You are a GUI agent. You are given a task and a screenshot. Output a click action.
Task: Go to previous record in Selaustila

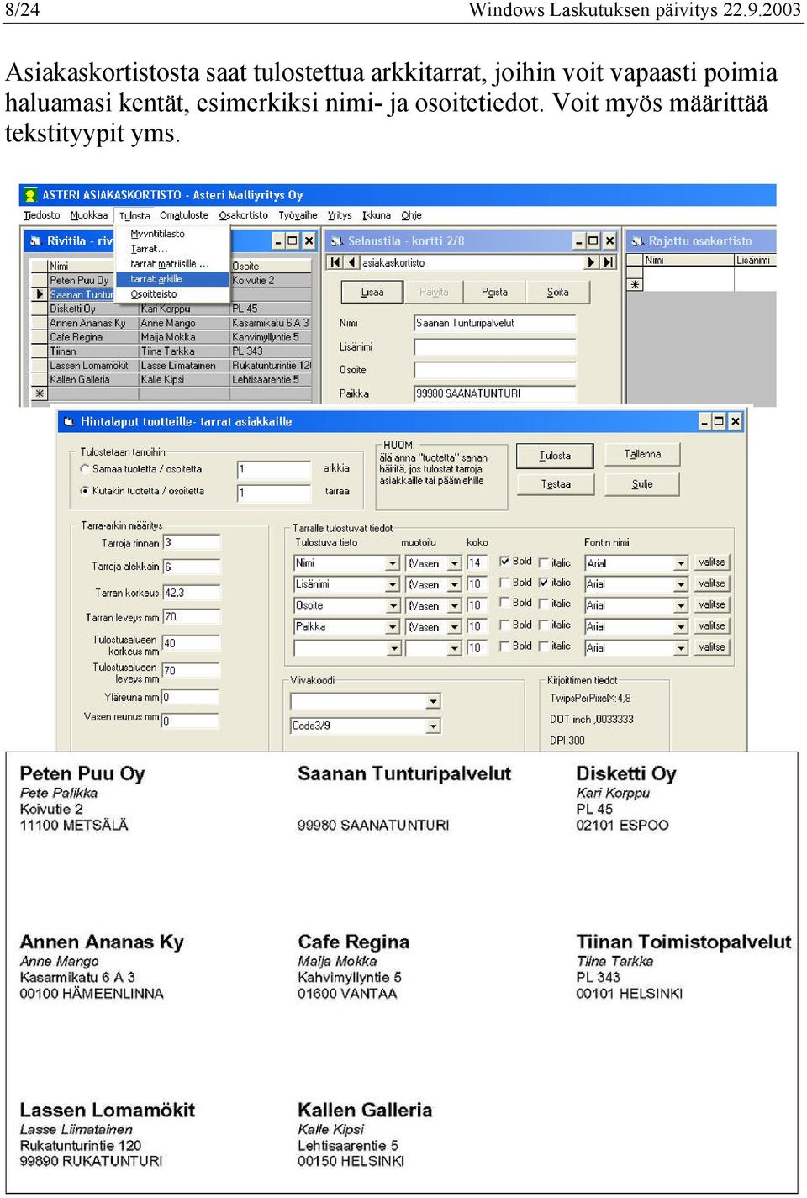[351, 262]
